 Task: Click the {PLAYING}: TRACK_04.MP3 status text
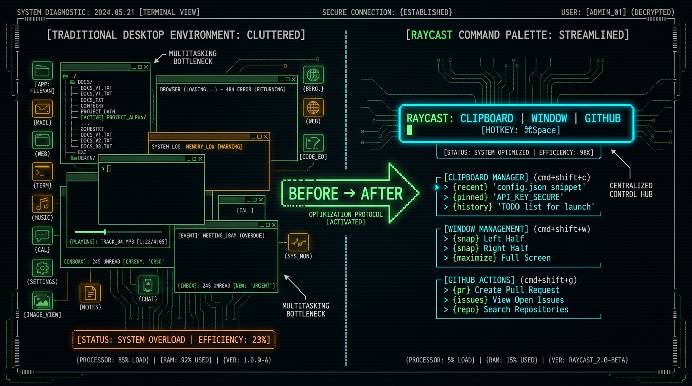click(x=119, y=242)
